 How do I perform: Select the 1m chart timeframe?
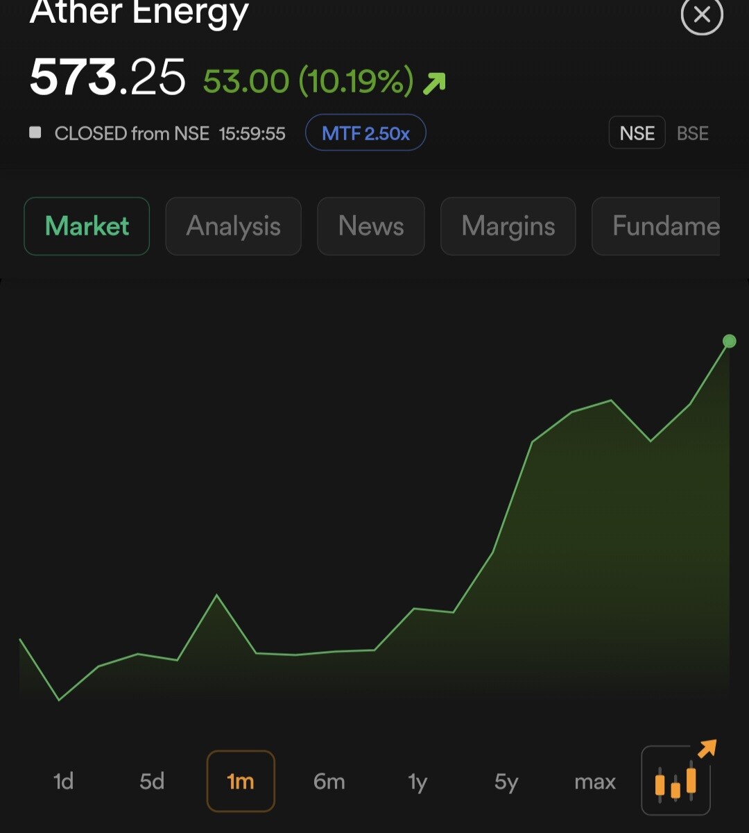241,782
